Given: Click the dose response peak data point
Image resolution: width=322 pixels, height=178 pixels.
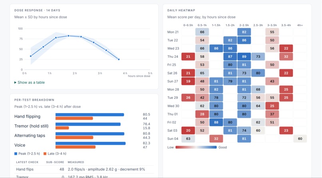Looking at the screenshot, I should [x=69, y=36].
